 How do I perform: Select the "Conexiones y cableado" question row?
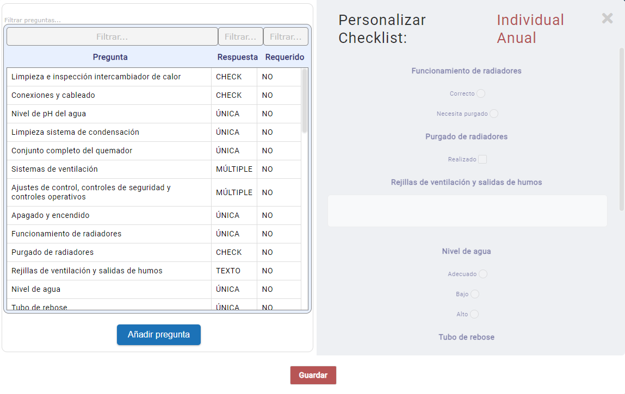pos(109,95)
